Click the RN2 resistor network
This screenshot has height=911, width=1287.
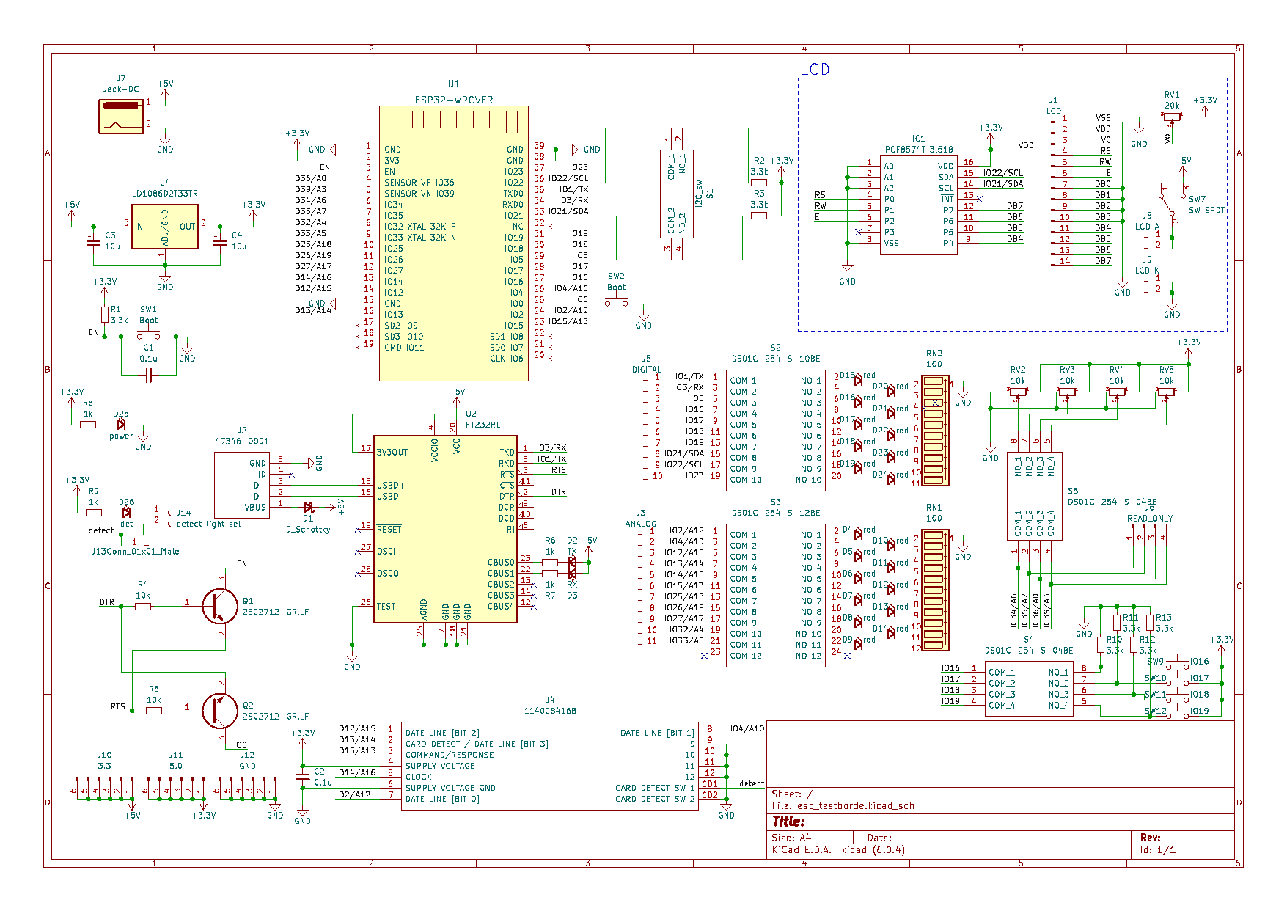point(934,431)
